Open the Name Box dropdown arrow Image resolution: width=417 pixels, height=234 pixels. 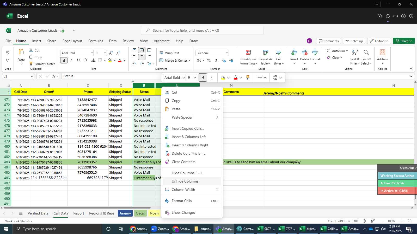click(32, 76)
